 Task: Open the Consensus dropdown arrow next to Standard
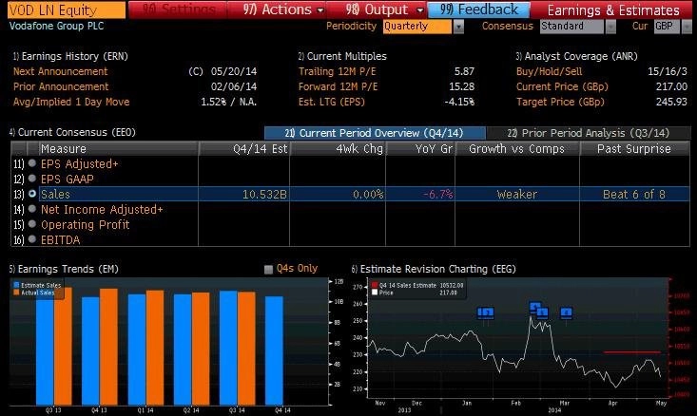point(610,27)
